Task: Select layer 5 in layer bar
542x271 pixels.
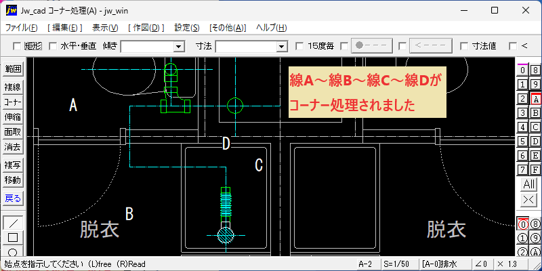Action: (522, 142)
